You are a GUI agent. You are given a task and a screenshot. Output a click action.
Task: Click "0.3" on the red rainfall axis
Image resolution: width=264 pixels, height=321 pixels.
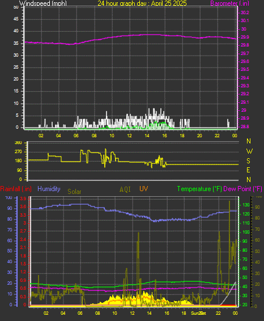23,297
